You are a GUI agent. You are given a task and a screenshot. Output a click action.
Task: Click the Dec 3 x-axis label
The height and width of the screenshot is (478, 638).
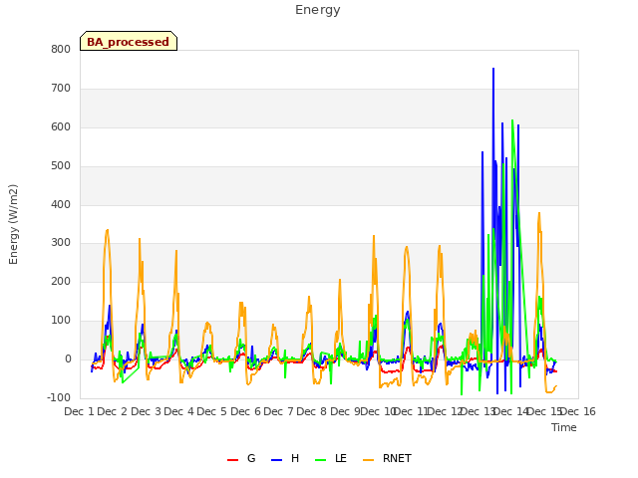147,411
